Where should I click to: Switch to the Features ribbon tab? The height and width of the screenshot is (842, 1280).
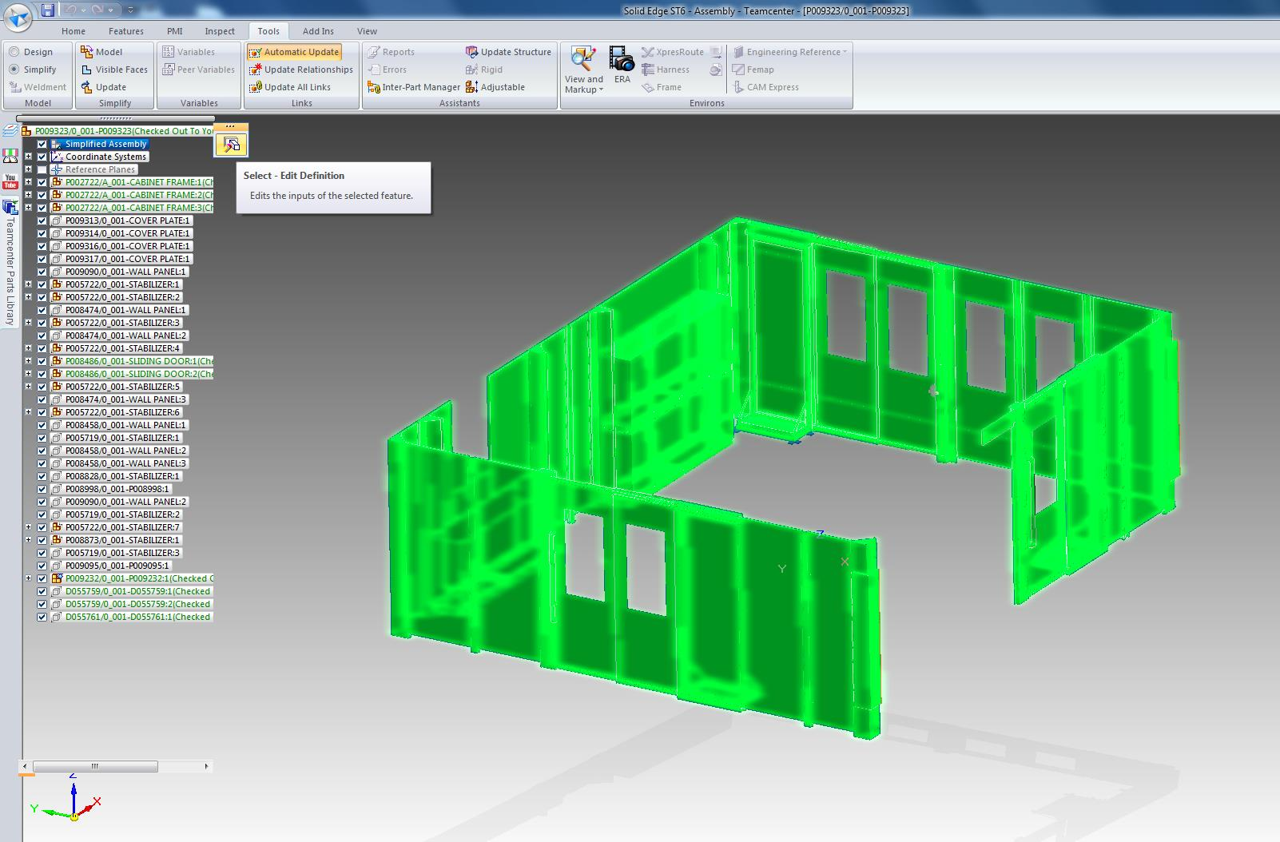click(126, 31)
